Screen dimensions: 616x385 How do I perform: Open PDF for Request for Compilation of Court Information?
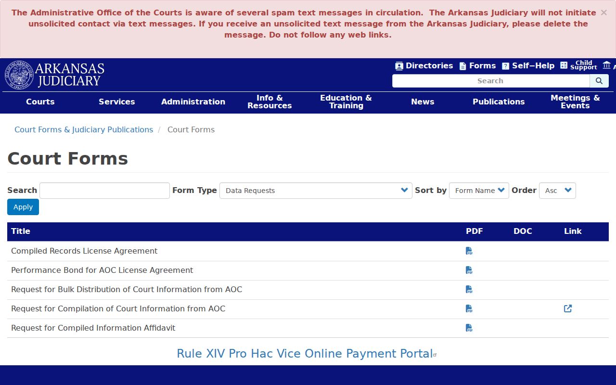(x=469, y=308)
